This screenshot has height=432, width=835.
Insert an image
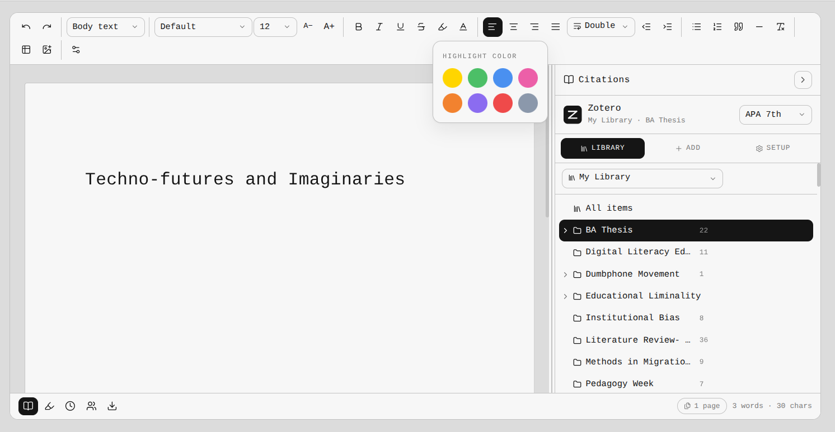coord(47,50)
